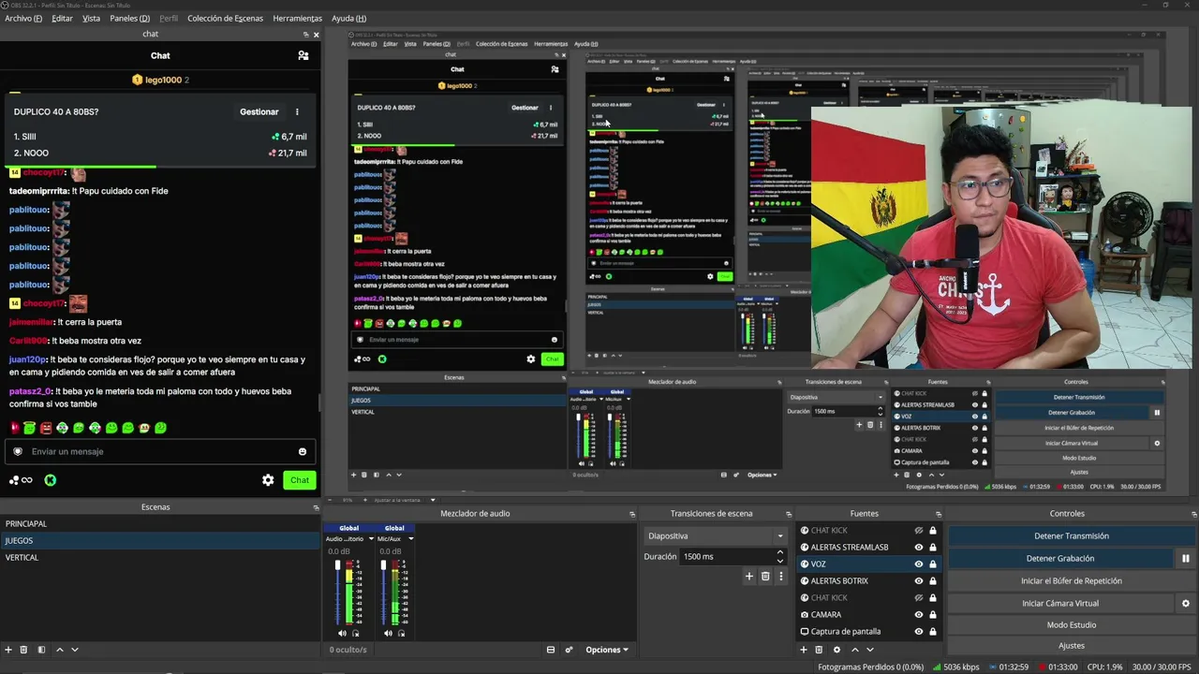The image size is (1199, 674).
Task: Click Iniciar Cámara Virtual button
Action: [x=1060, y=604]
